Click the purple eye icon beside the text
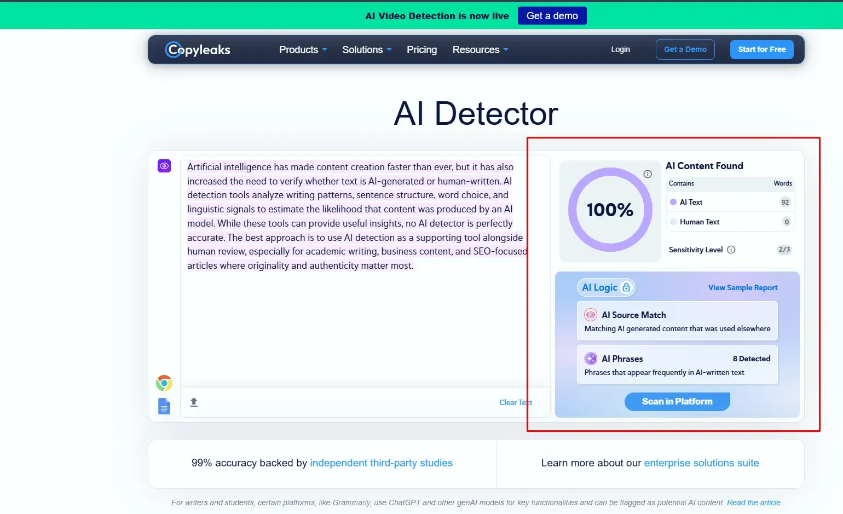The height and width of the screenshot is (514, 843). click(164, 166)
